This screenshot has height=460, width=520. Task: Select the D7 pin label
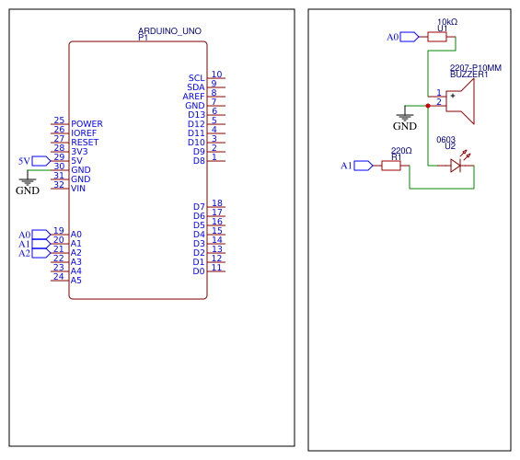[199, 207]
